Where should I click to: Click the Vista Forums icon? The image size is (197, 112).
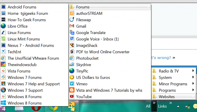[x=3, y=71]
